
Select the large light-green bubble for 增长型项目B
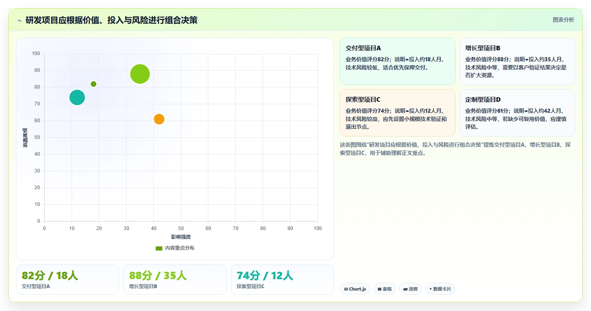(x=140, y=74)
